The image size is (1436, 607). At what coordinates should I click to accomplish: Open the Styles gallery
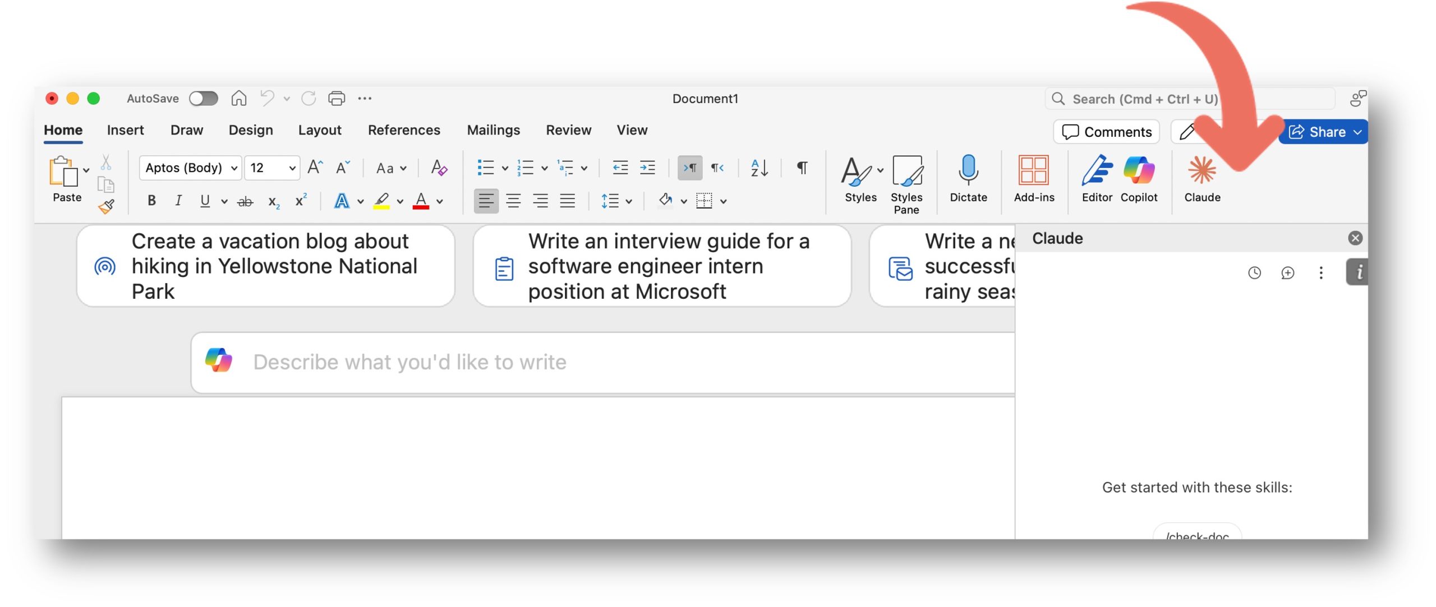coord(860,179)
